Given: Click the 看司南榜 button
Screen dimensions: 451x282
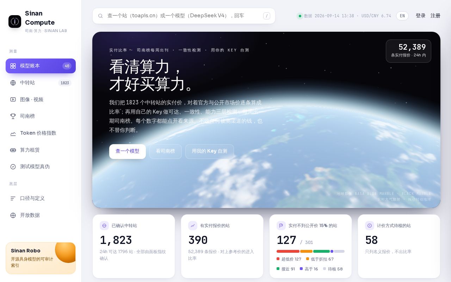Looking at the screenshot, I should 166,152.
